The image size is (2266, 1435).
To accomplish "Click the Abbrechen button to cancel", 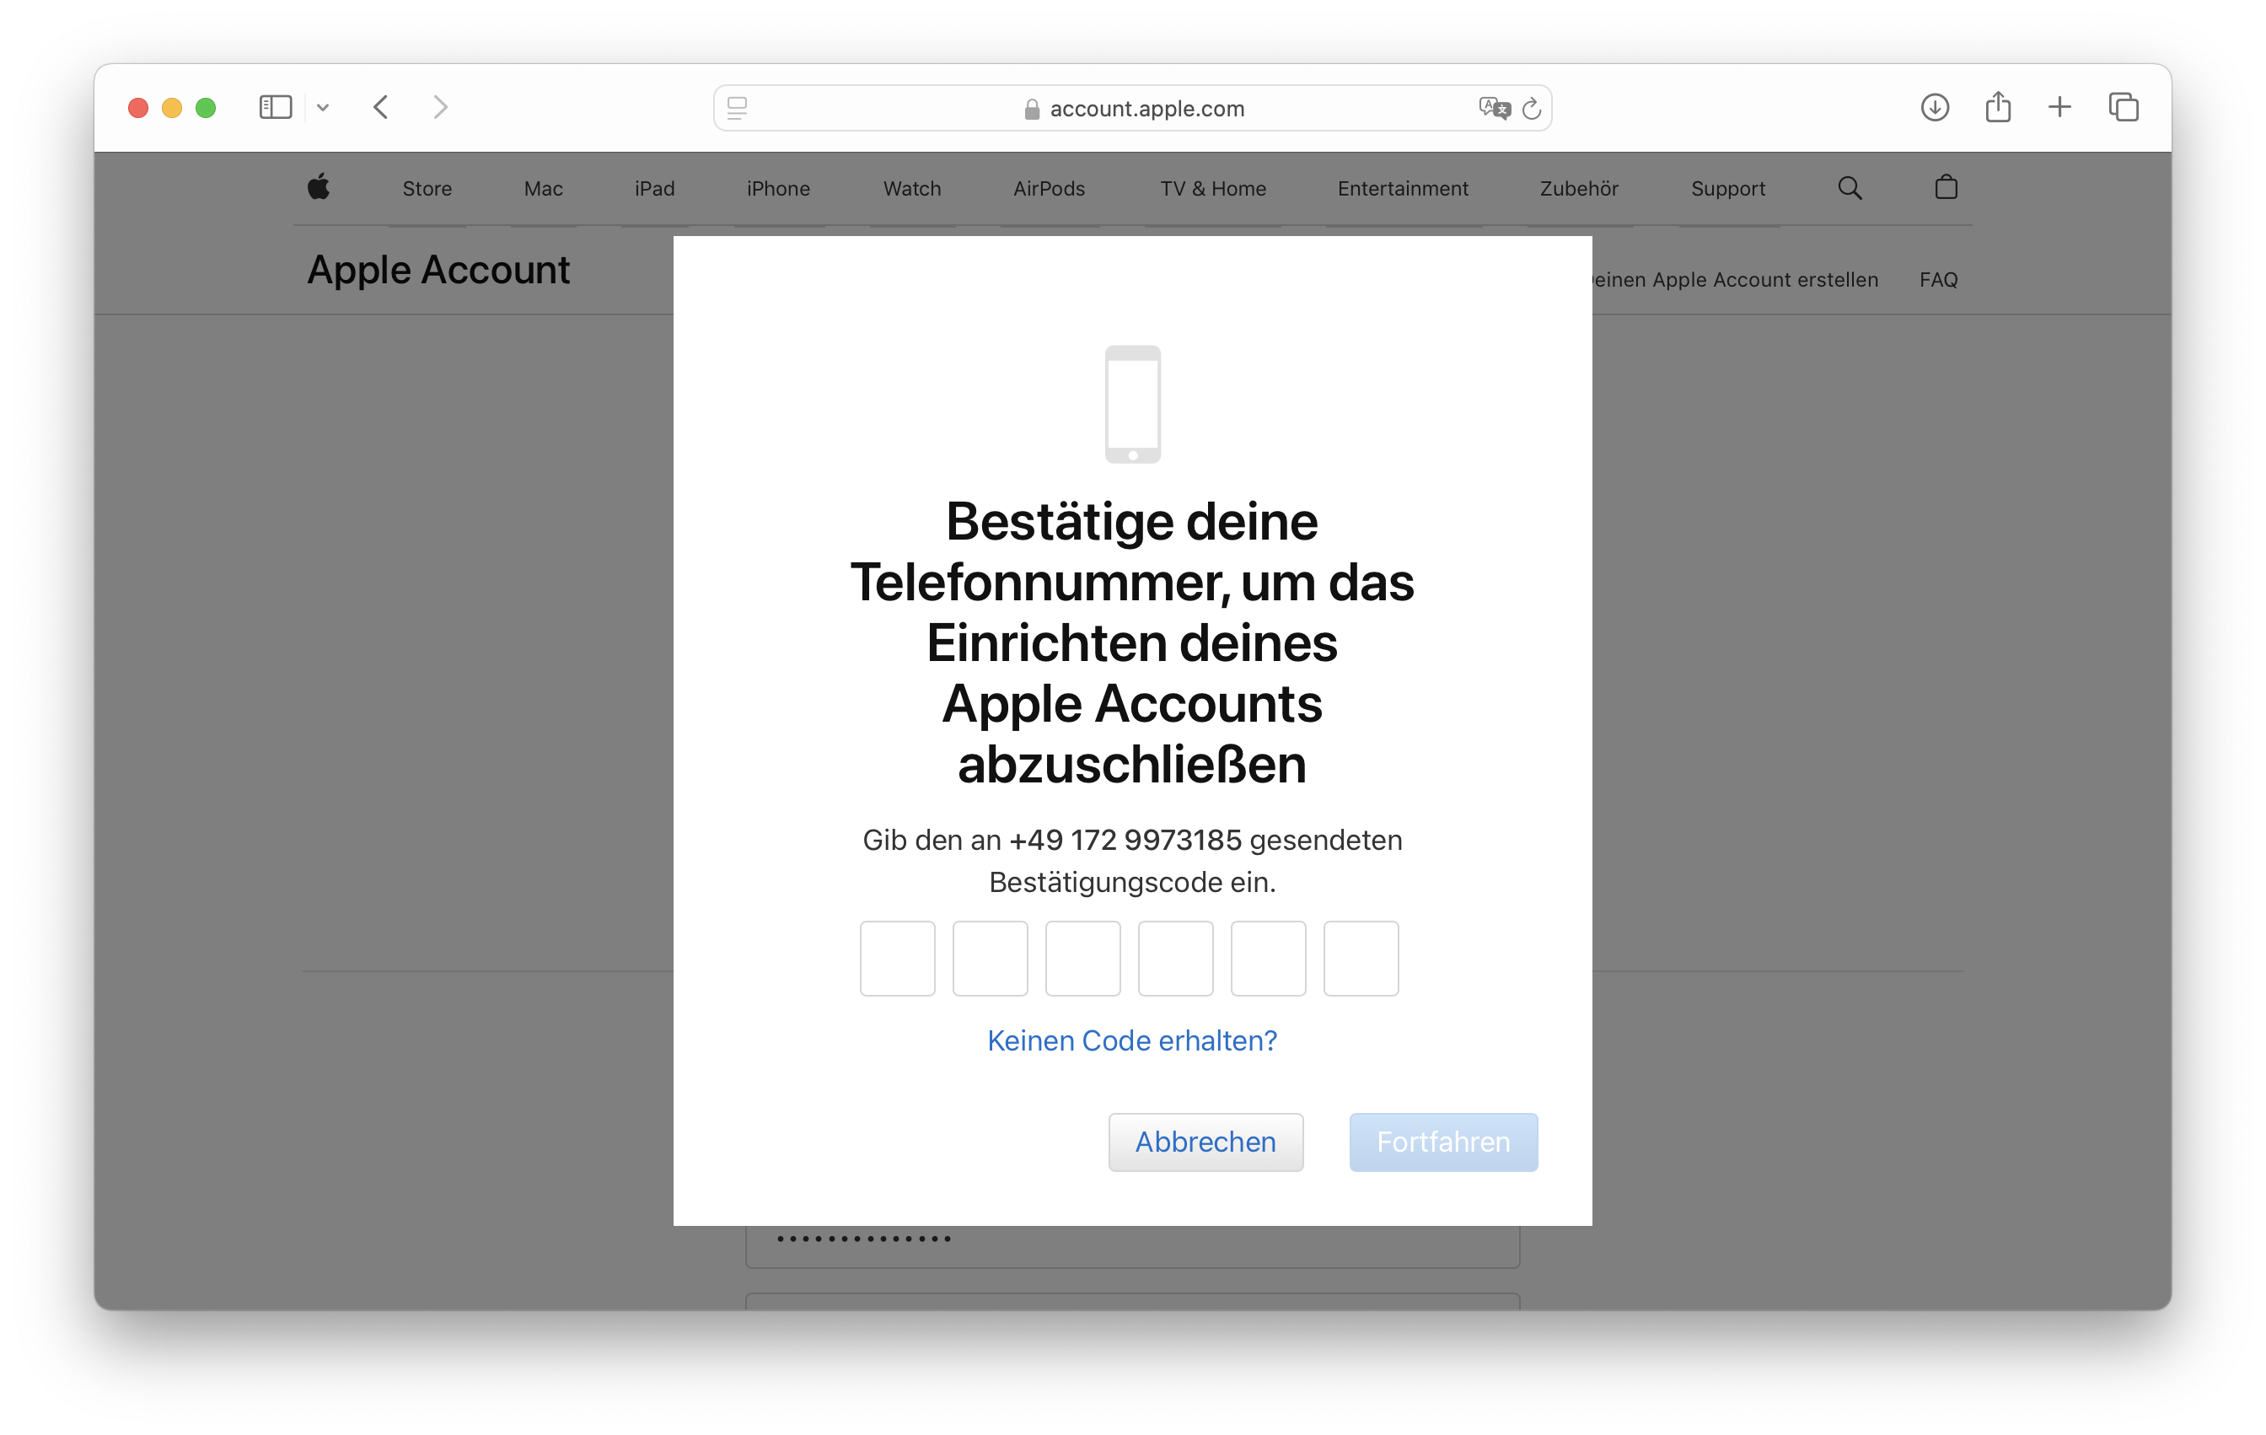I will (x=1205, y=1141).
